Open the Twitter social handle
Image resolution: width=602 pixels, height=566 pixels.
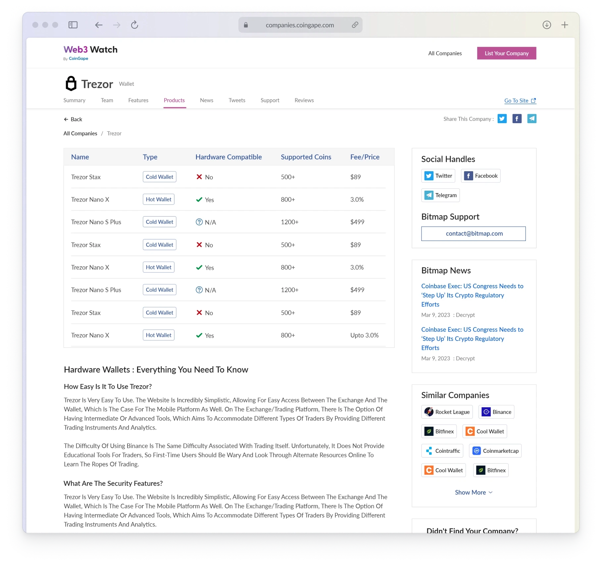tap(438, 176)
